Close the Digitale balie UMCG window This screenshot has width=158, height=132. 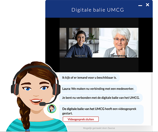click(x=147, y=5)
